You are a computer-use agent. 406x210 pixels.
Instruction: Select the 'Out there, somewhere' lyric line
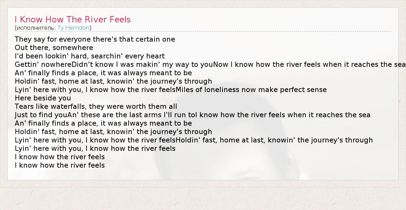[54, 48]
